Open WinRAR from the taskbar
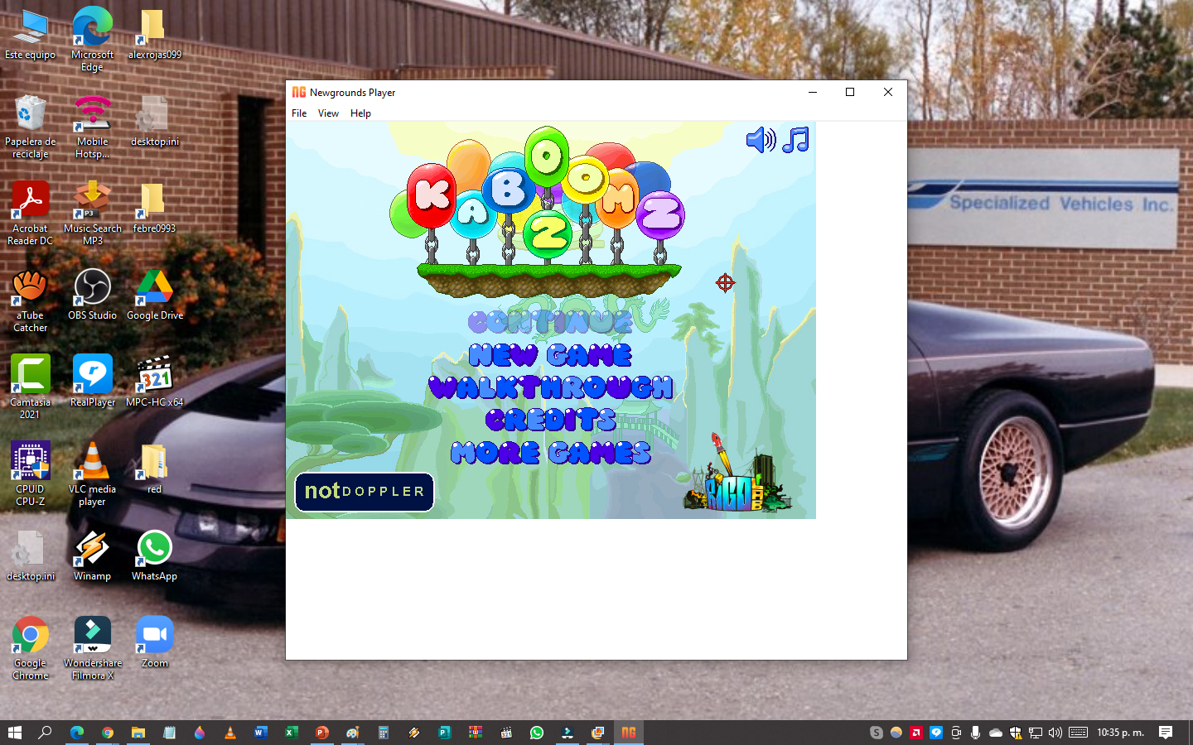 476,733
